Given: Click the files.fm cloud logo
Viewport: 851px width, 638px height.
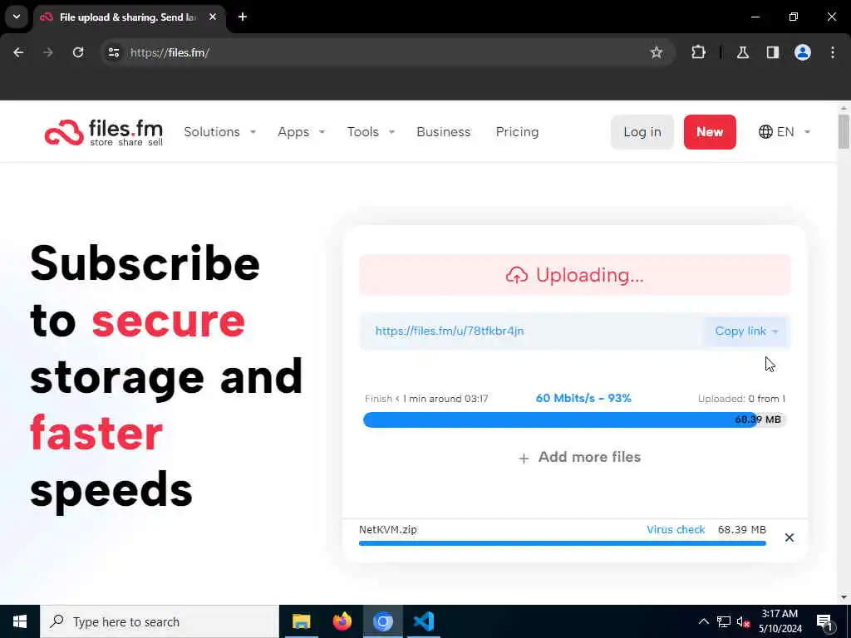Looking at the screenshot, I should tap(64, 132).
